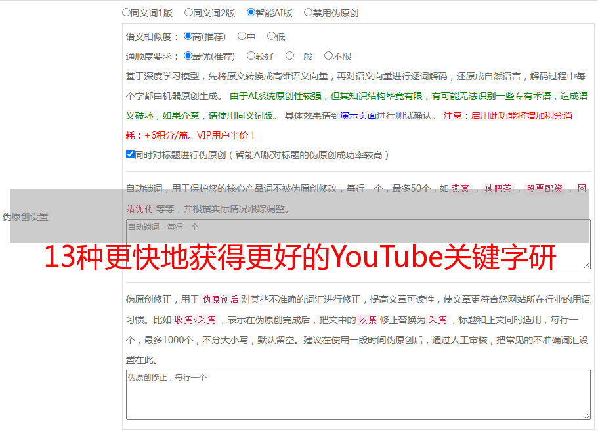Click the 减肥茶 example keyword tag

[497, 189]
